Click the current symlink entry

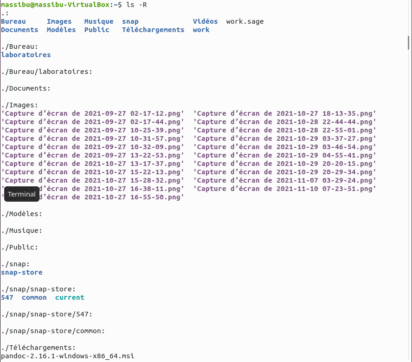pyautogui.click(x=70, y=297)
